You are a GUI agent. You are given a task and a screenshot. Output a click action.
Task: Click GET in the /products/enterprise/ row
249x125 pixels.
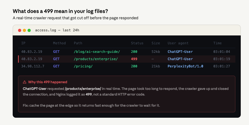[x=56, y=59]
